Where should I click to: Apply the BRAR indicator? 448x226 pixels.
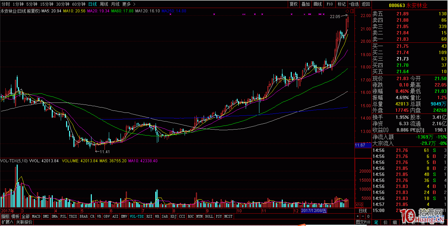pyautogui.click(x=83, y=216)
